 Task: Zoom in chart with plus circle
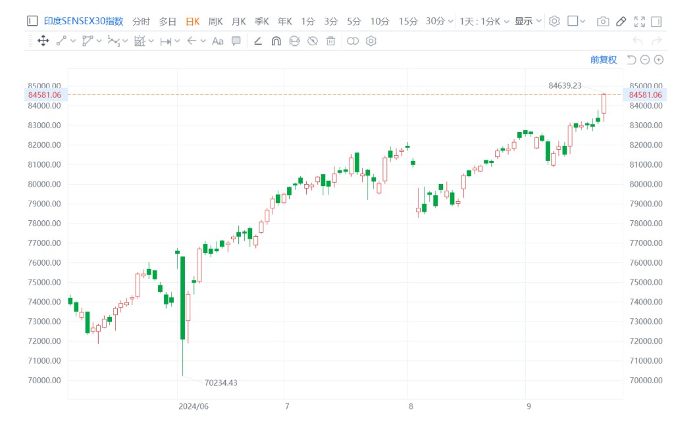[658, 60]
